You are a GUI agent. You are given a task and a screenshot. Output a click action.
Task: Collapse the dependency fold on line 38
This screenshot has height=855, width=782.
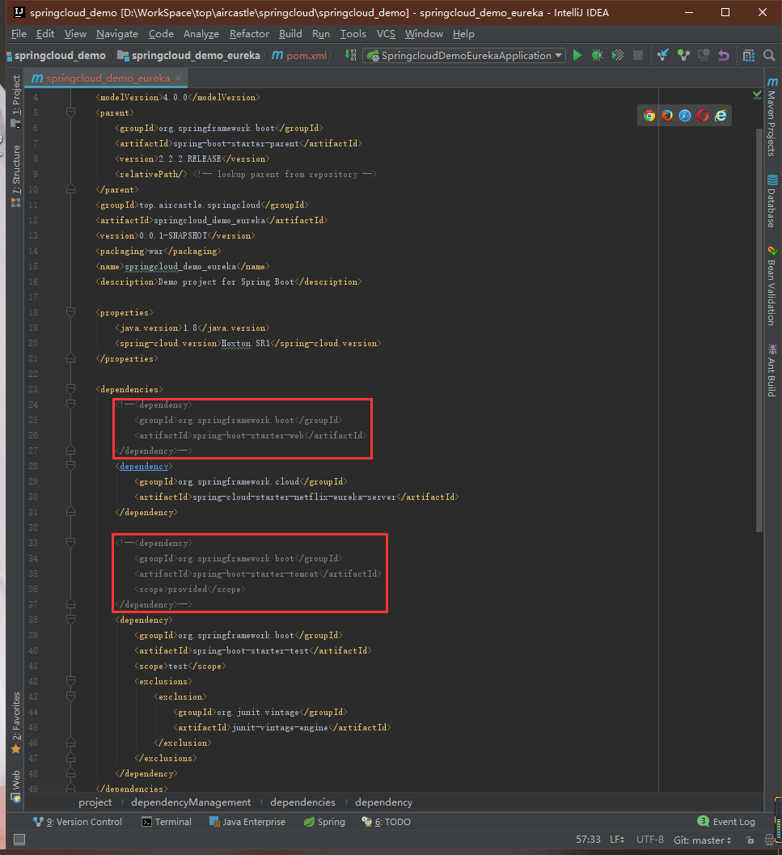click(71, 620)
